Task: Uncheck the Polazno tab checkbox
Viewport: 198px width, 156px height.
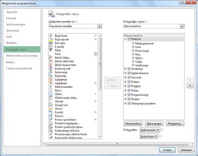Action: pyautogui.click(x=129, y=39)
